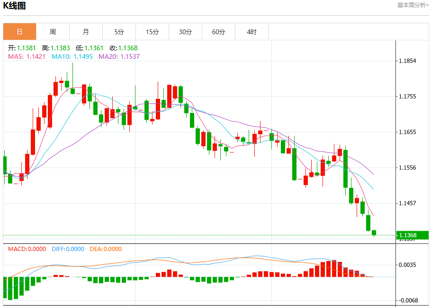The height and width of the screenshot is (307, 431).
Task: Switch to the 4时 chart tab
Action: [252, 32]
